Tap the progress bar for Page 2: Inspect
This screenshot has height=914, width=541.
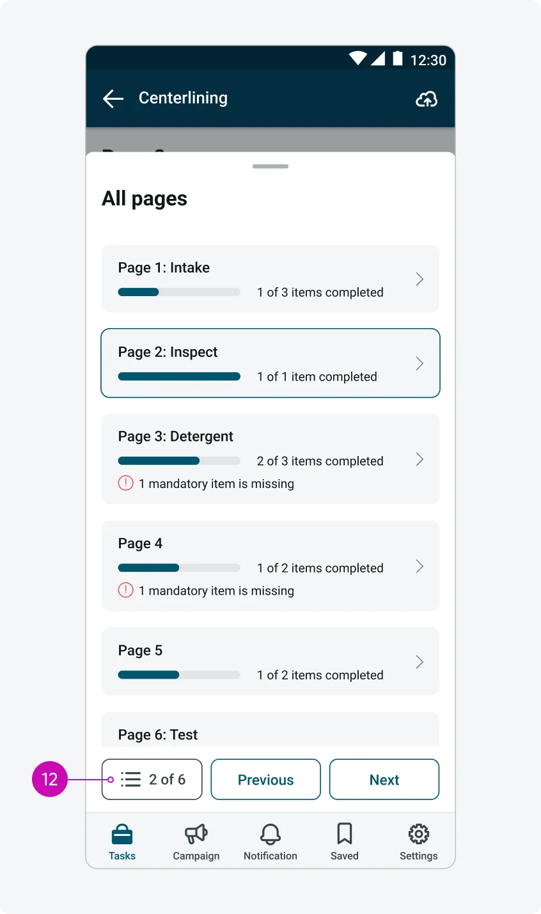coord(179,376)
